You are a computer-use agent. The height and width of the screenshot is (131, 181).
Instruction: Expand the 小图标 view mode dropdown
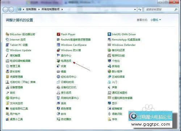[156, 20]
